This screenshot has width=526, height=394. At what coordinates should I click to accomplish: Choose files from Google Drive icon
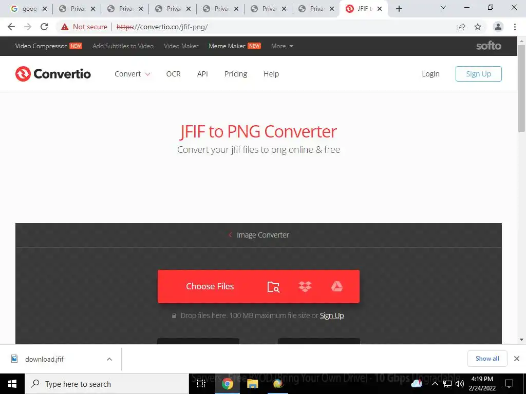point(337,286)
